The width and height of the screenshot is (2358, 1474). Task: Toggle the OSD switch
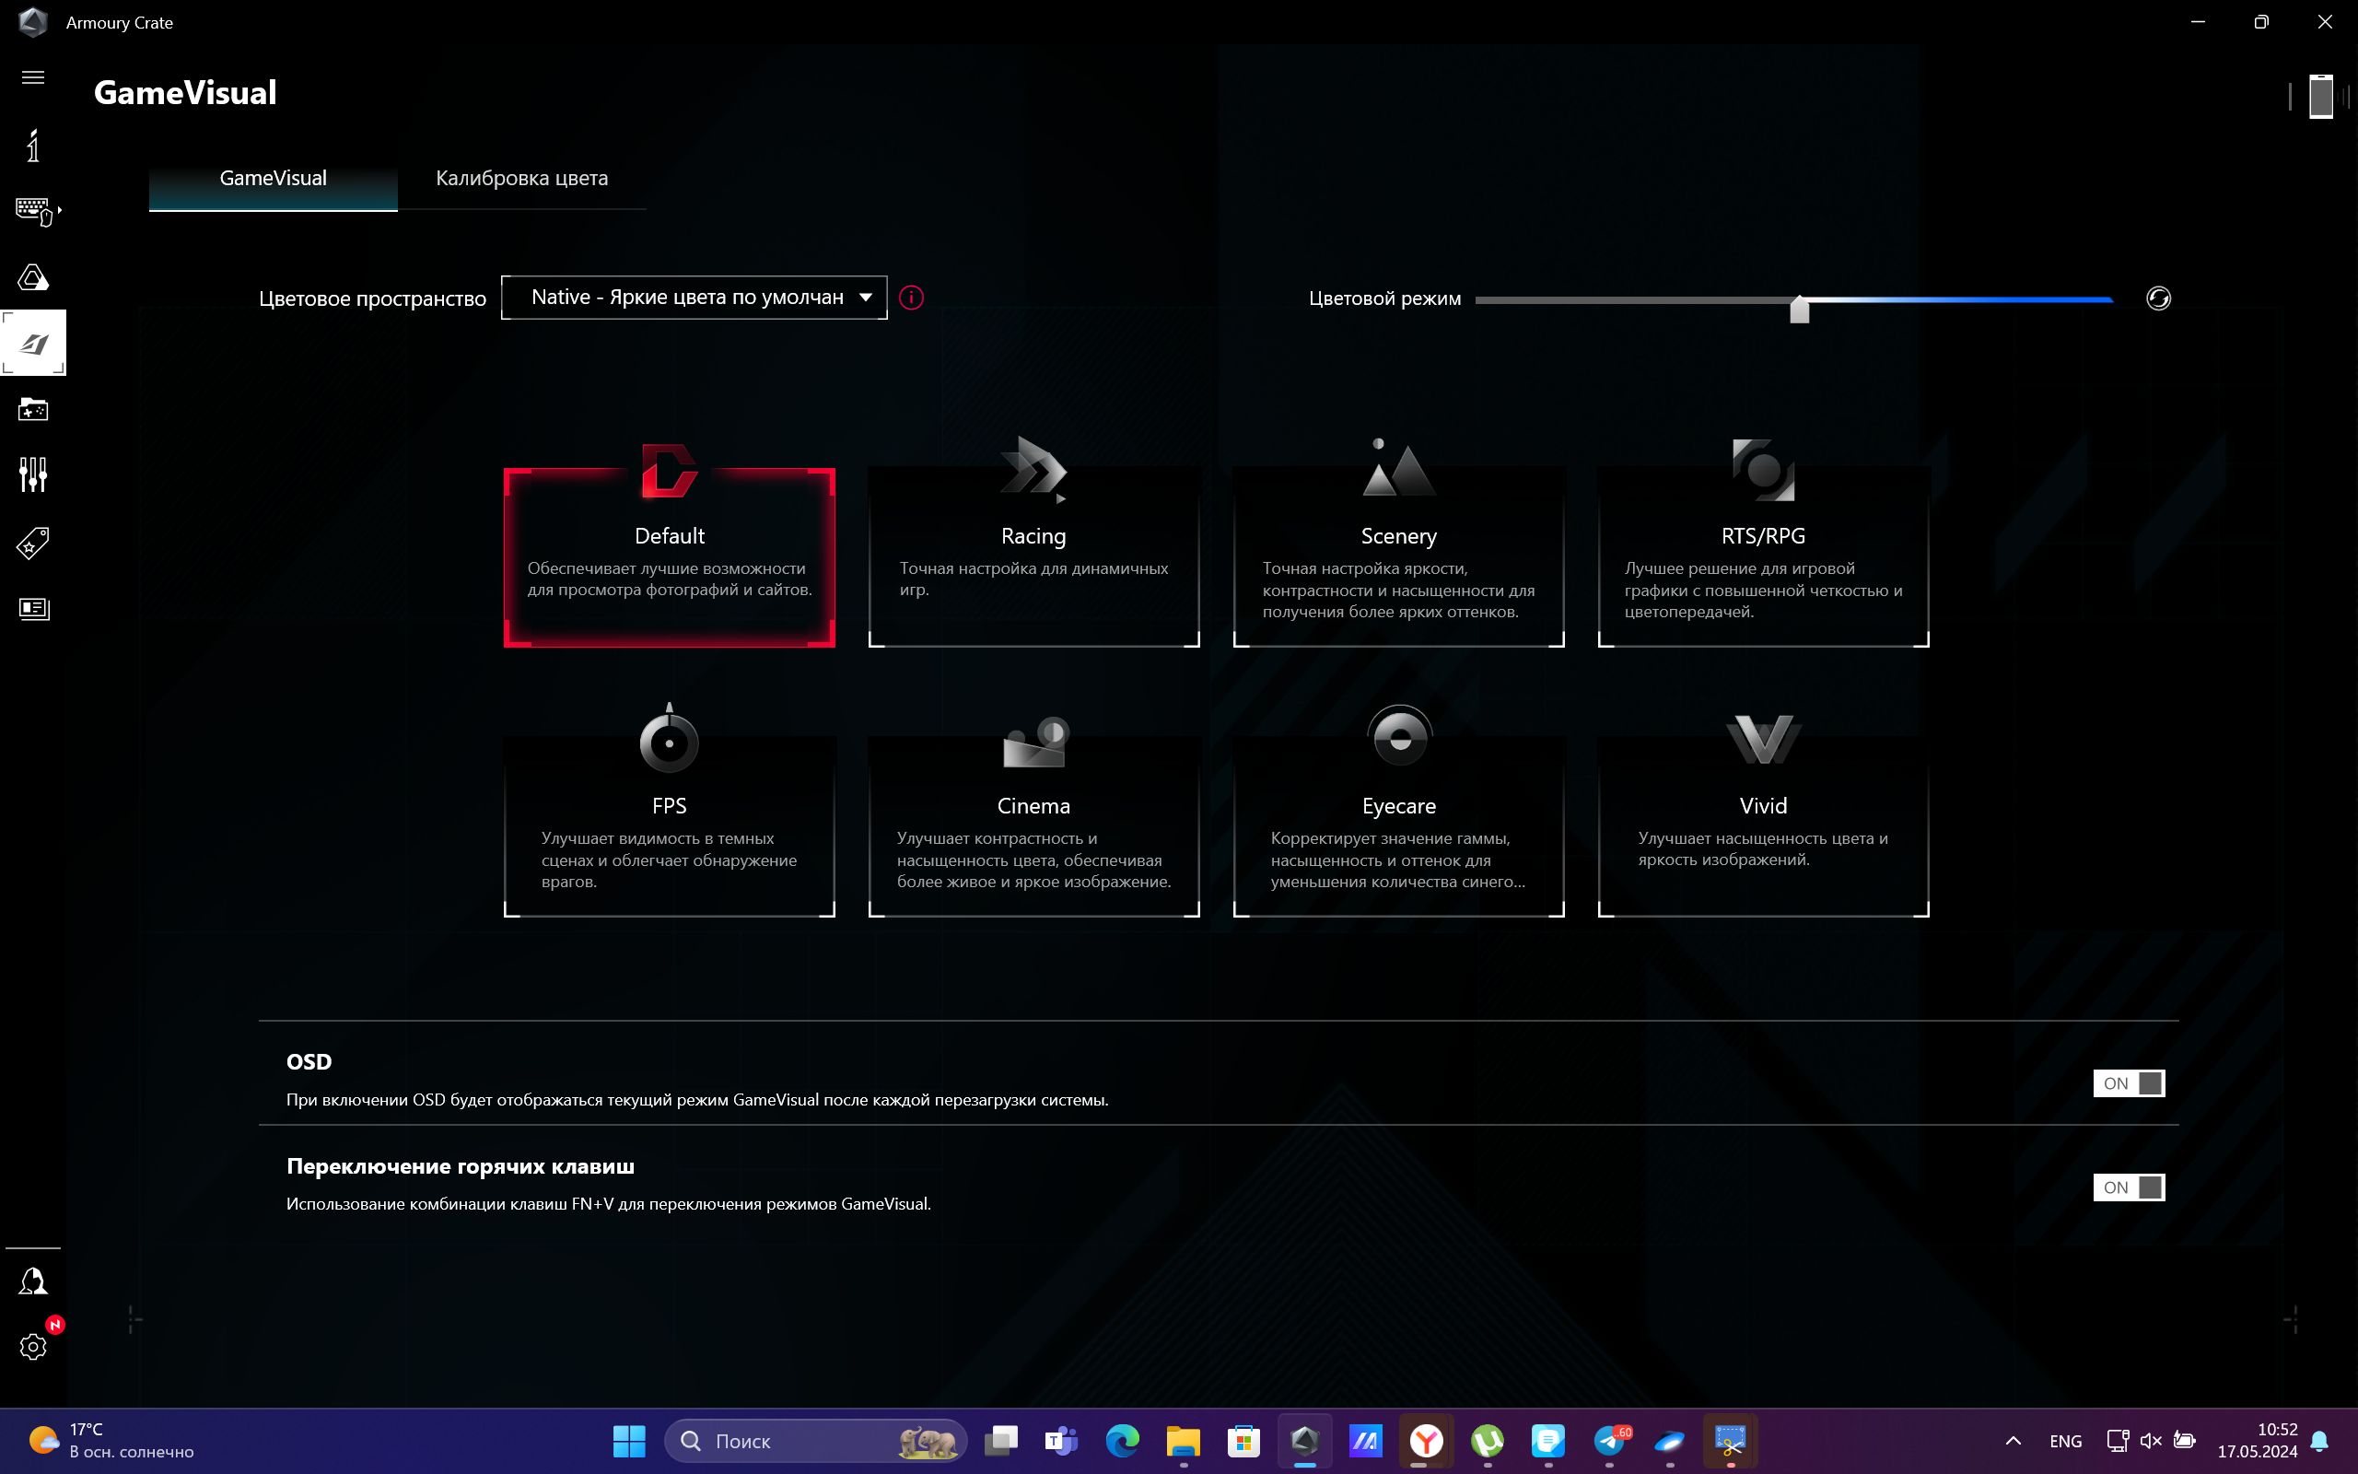[x=2129, y=1083]
